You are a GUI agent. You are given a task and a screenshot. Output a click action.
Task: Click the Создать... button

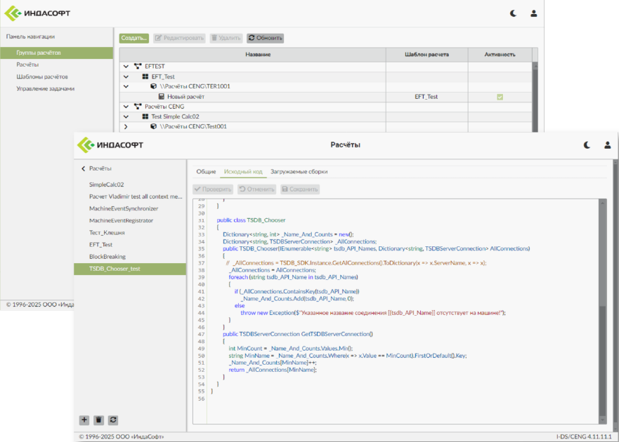(x=134, y=39)
